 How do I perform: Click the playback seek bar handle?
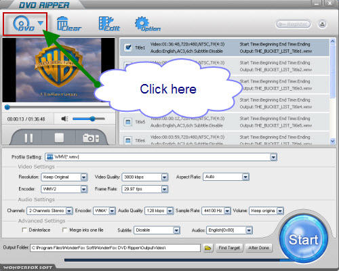point(7,107)
